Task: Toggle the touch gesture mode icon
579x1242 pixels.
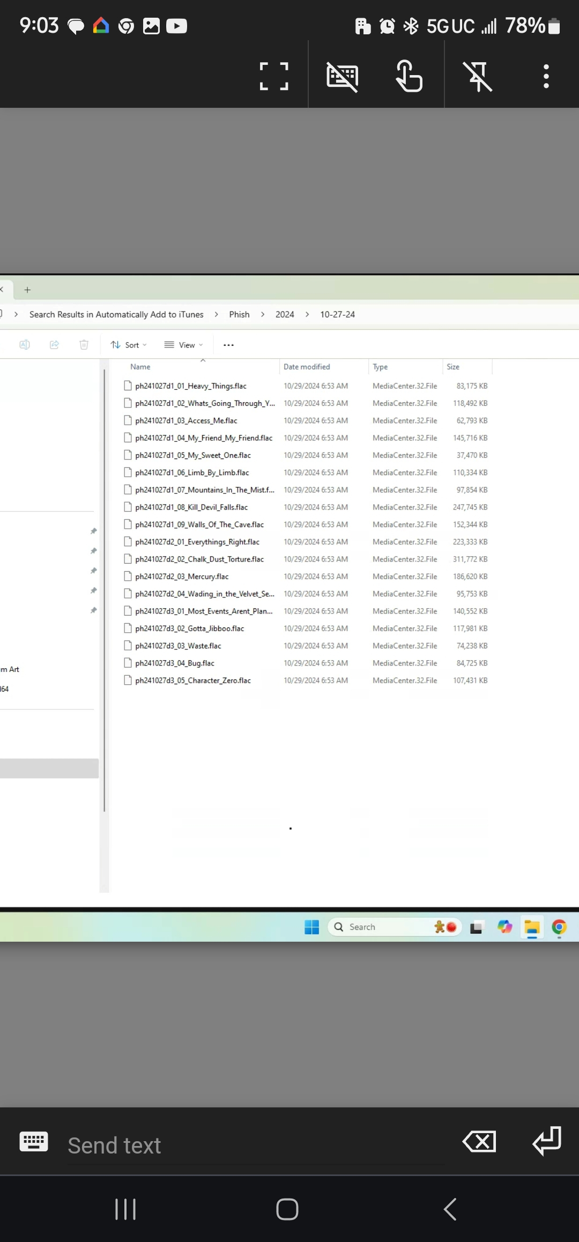Action: pos(409,76)
